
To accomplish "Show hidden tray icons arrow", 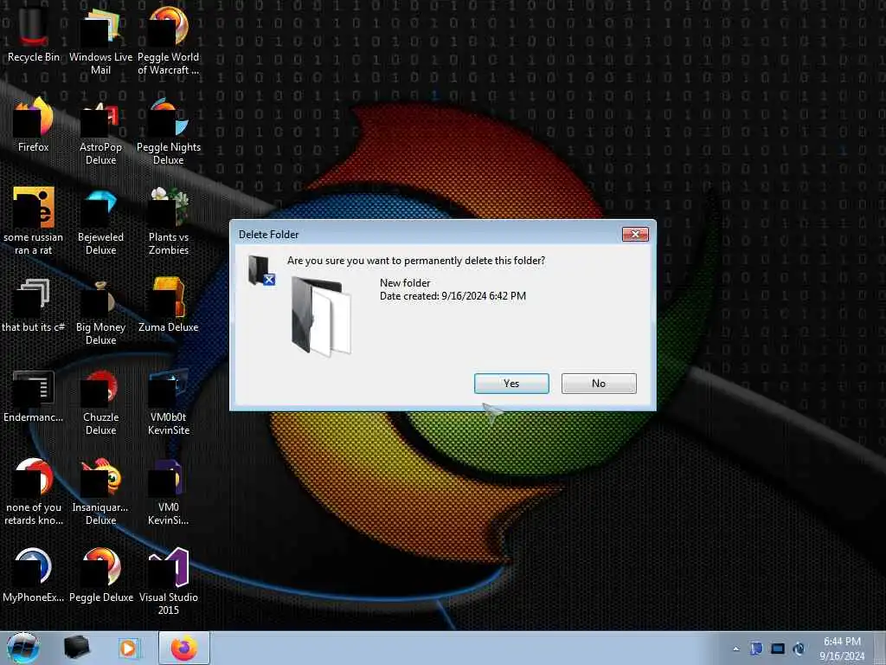I will pyautogui.click(x=735, y=649).
